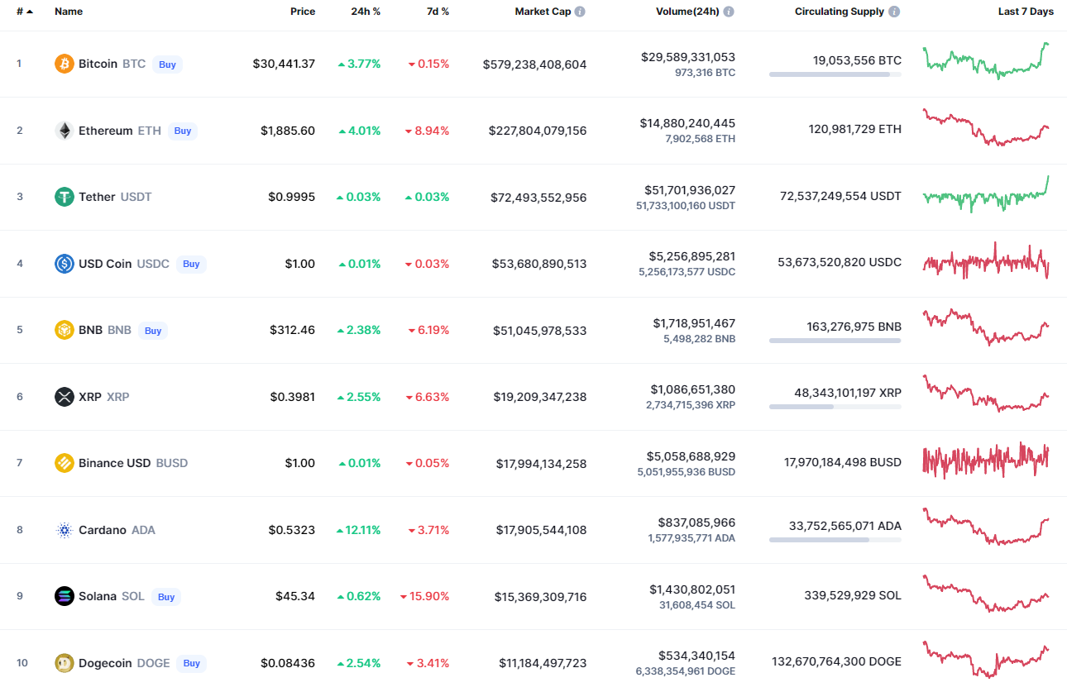Screen dimensions: 1067x692
Task: Click the Tether coin logo icon
Action: point(65,197)
